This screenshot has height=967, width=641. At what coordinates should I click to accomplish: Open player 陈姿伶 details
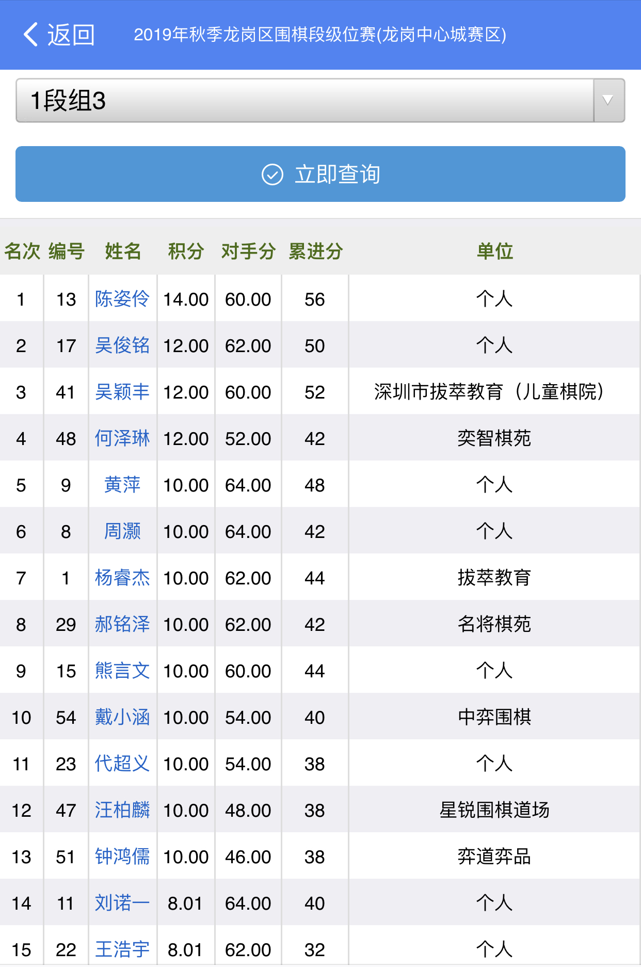pos(122,299)
